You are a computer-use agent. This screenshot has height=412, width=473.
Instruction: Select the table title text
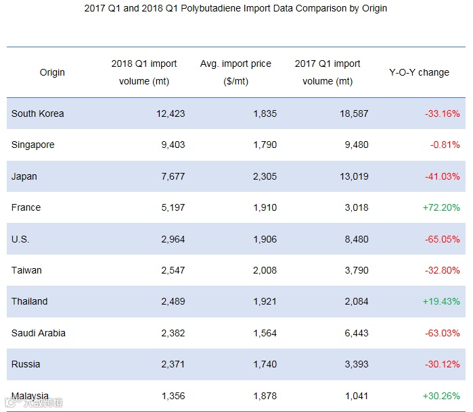click(235, 8)
